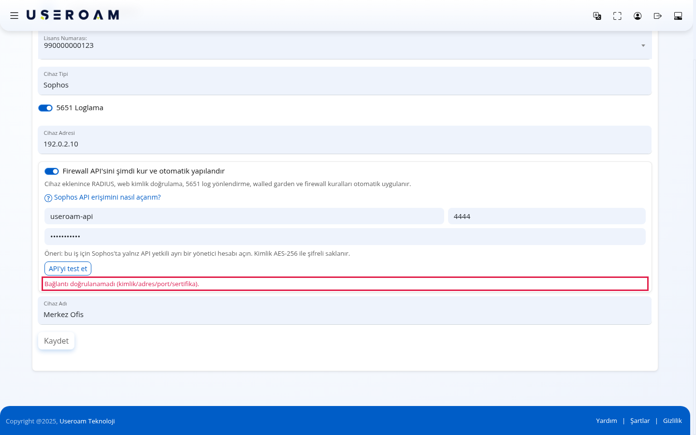Click the layout panel icon in header
The height and width of the screenshot is (435, 696).
point(678,16)
